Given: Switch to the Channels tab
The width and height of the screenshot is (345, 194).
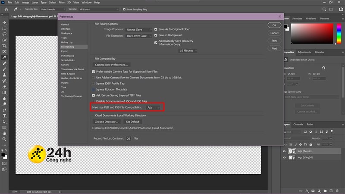Looking at the screenshot, I should point(298,124).
